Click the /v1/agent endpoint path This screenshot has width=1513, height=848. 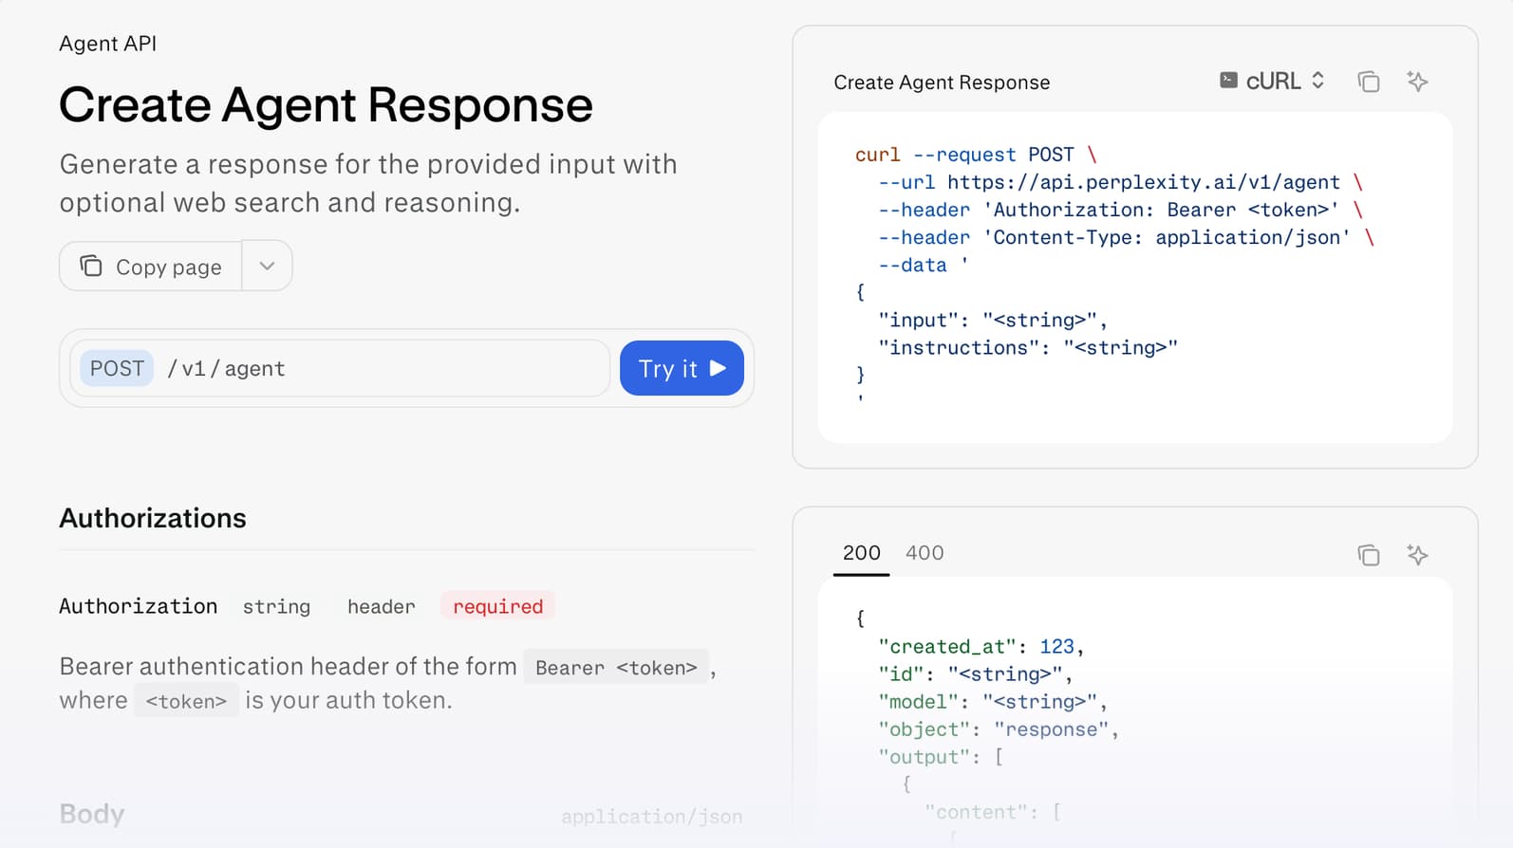tap(226, 369)
